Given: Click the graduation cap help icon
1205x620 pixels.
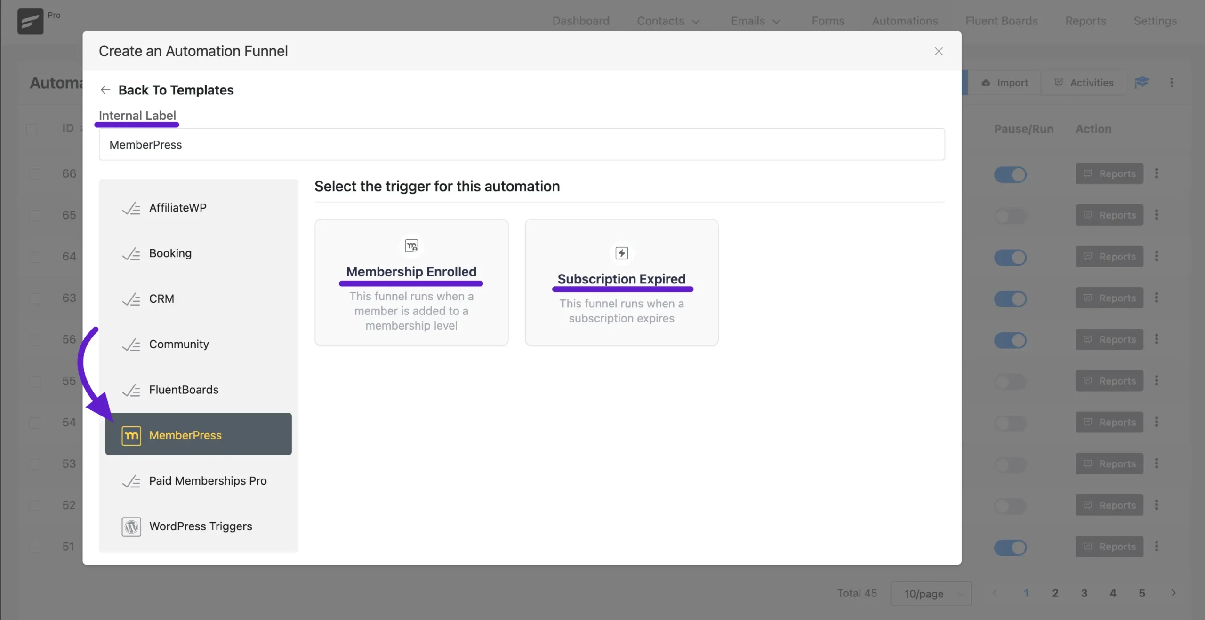Looking at the screenshot, I should pyautogui.click(x=1142, y=83).
